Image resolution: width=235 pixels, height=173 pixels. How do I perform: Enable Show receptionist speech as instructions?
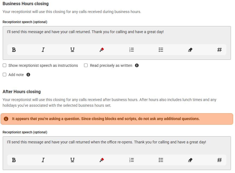pyautogui.click(x=5, y=65)
